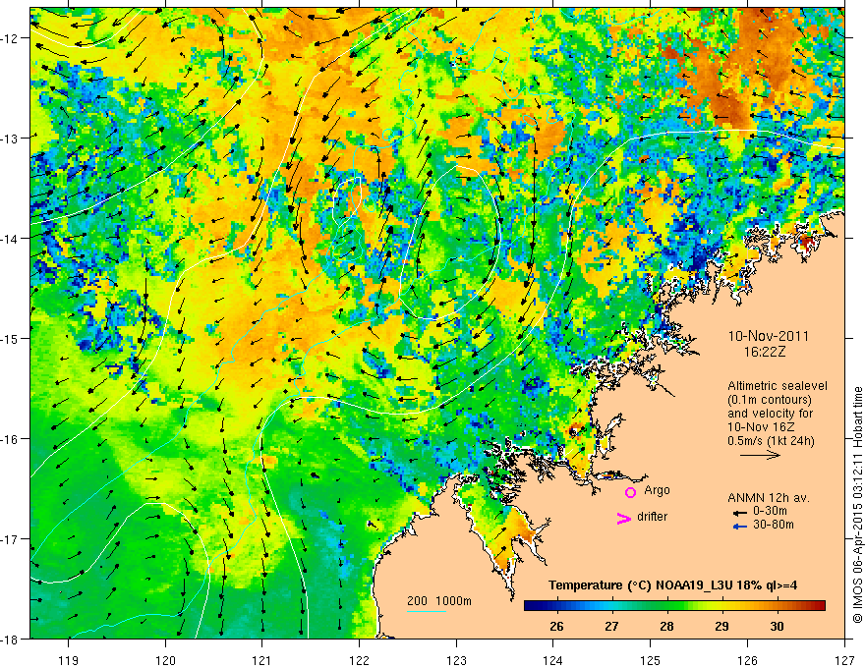Select the 10-Nov-2011 date label
The height and width of the screenshot is (668, 865).
tap(769, 335)
